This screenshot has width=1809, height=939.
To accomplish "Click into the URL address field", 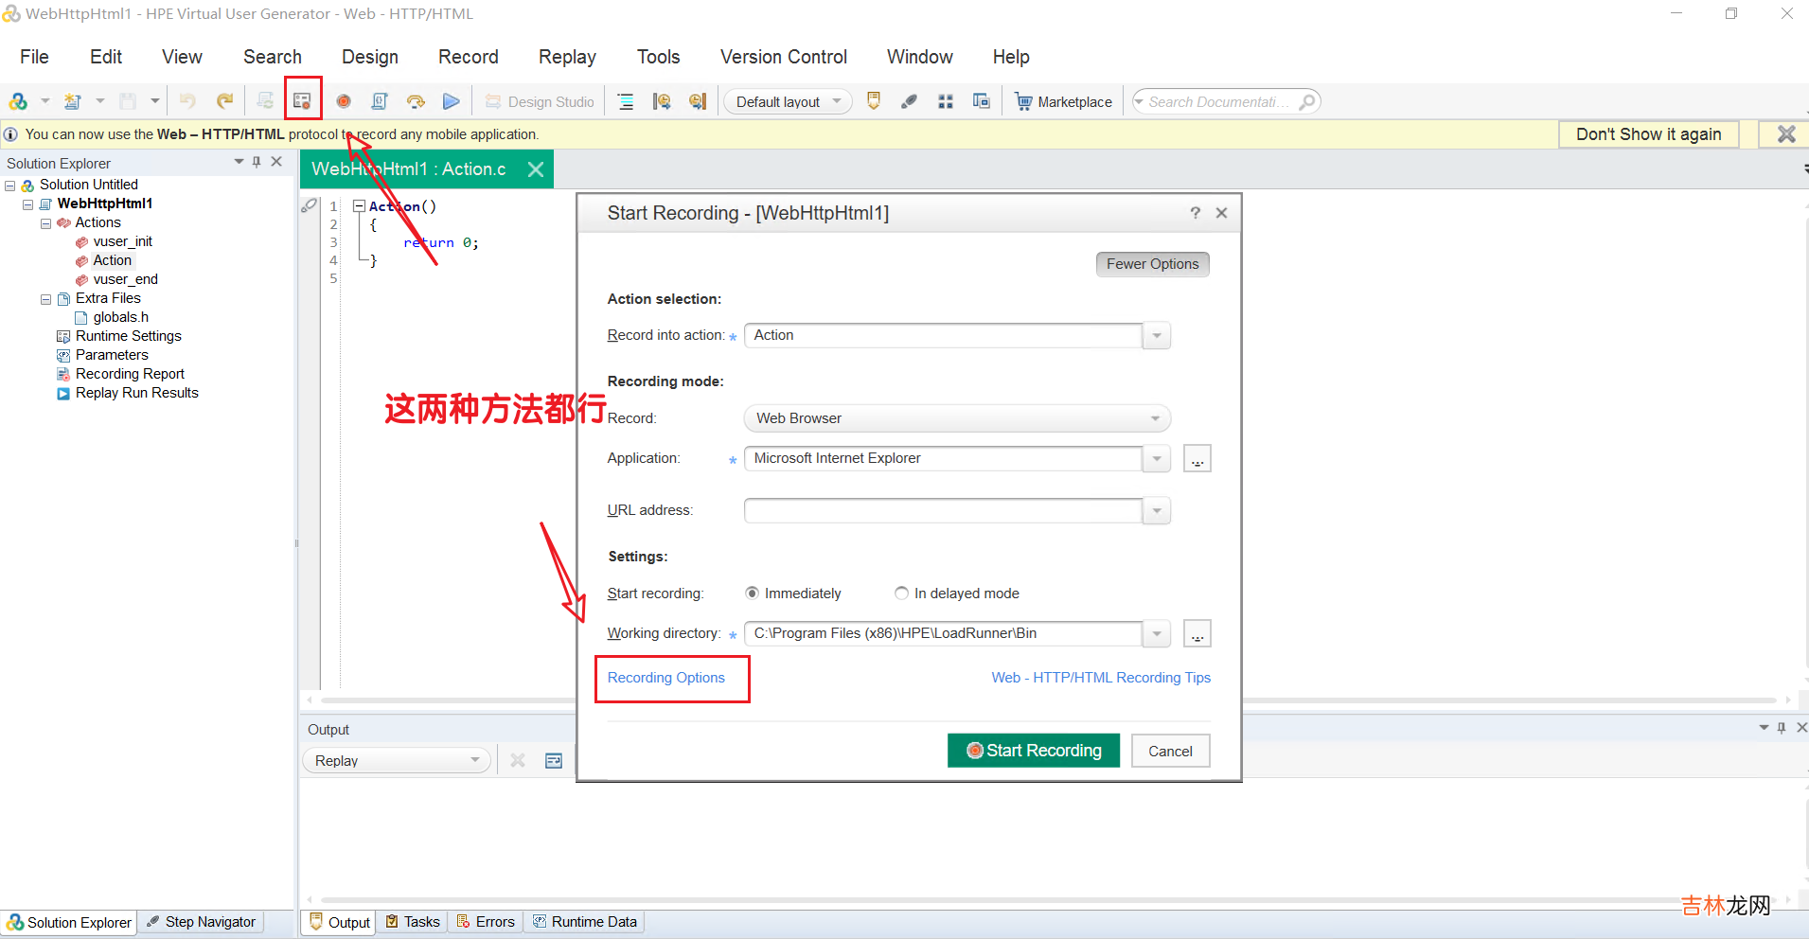I will click(943, 511).
